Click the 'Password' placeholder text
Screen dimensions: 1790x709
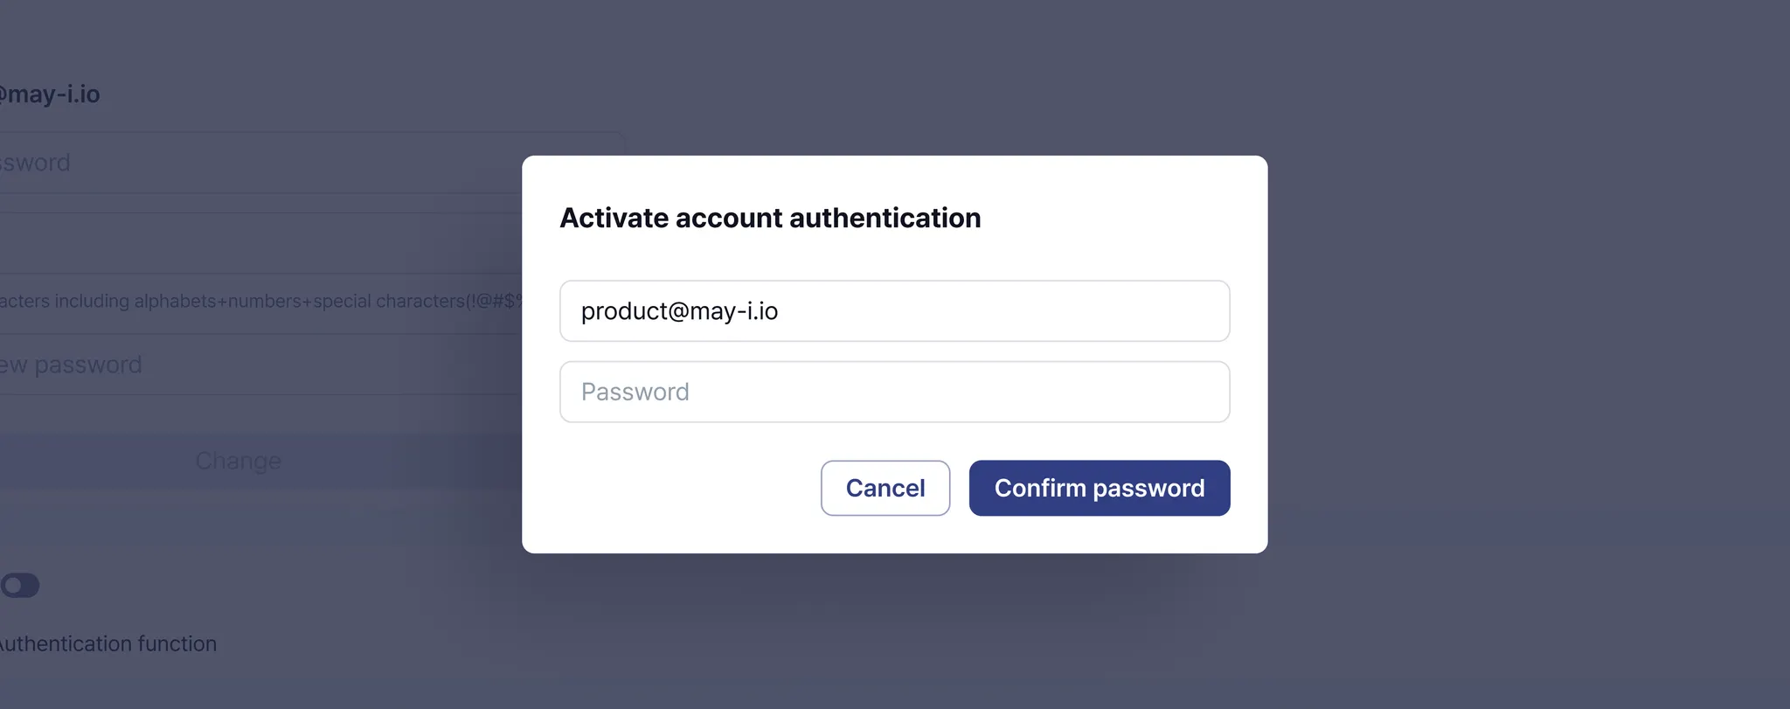(x=635, y=392)
